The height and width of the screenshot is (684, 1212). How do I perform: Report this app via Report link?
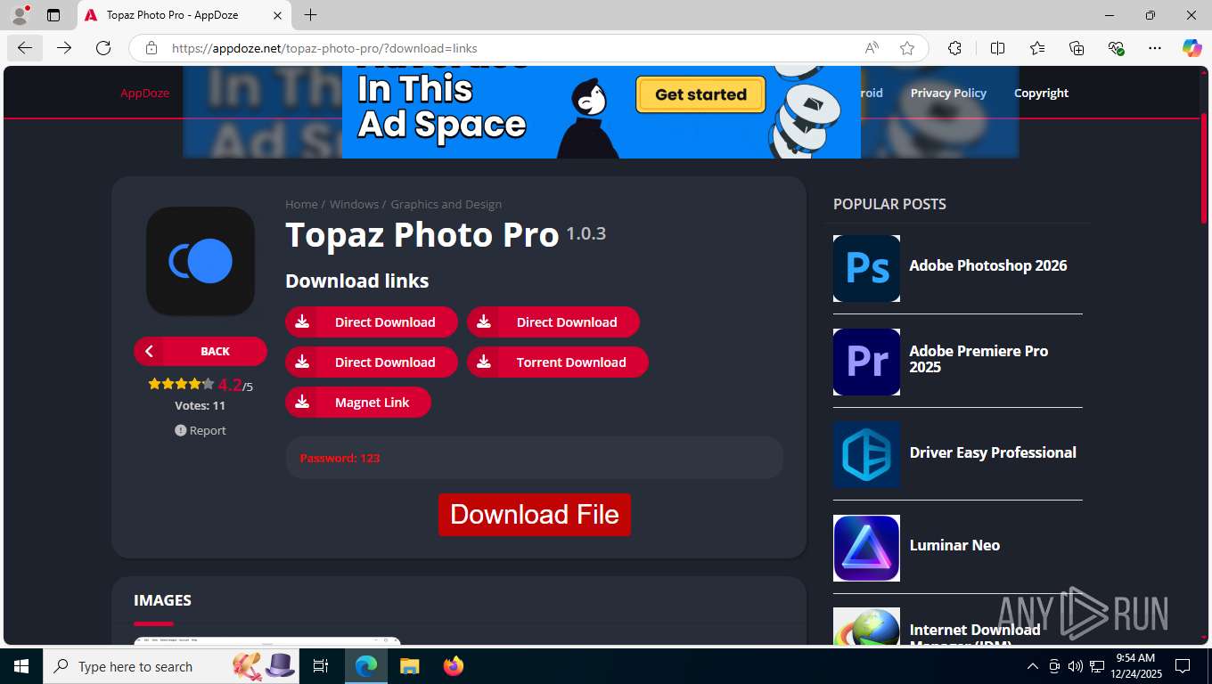point(201,430)
